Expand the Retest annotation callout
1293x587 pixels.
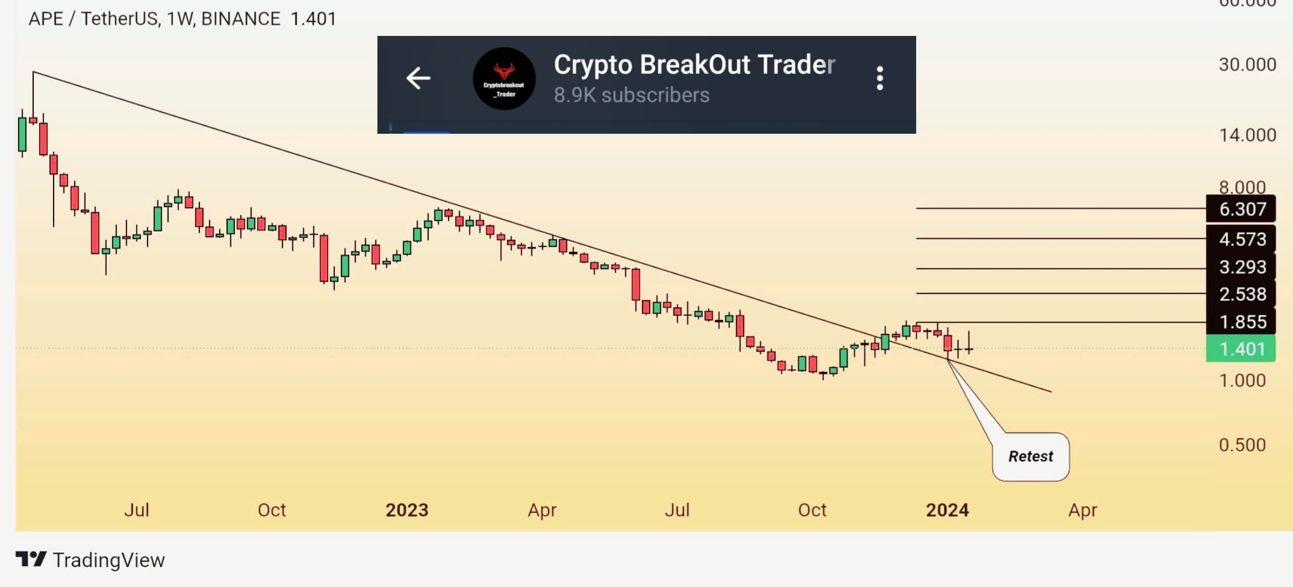click(1030, 457)
